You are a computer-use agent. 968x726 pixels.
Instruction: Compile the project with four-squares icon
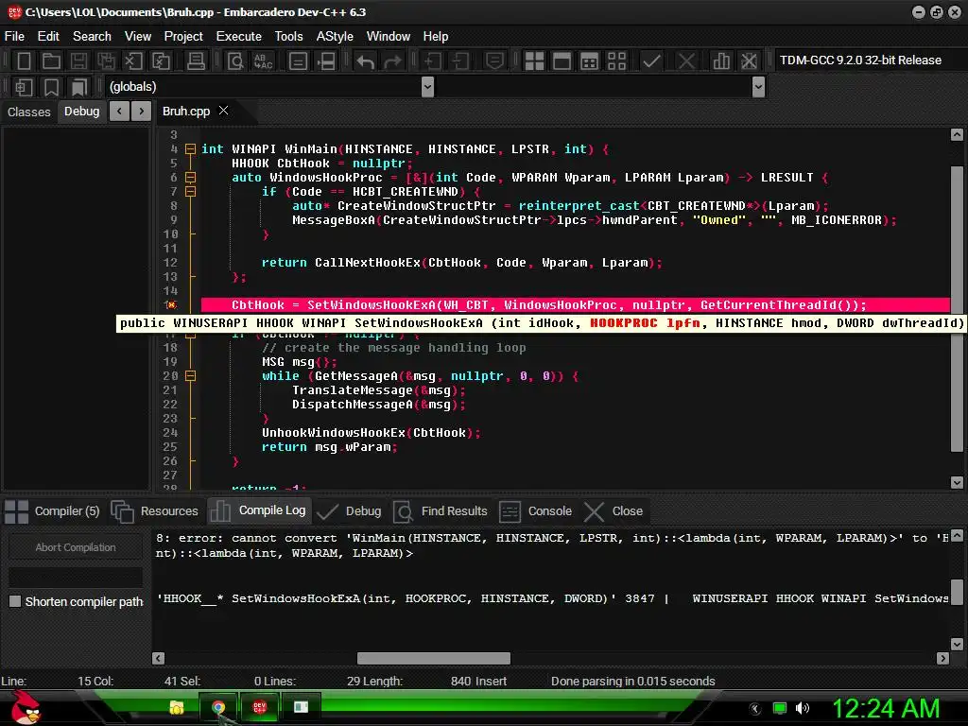(534, 60)
